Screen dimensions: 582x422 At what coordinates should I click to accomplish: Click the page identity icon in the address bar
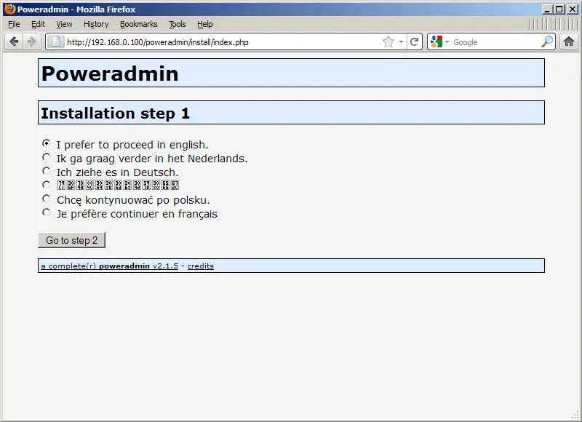coord(56,41)
